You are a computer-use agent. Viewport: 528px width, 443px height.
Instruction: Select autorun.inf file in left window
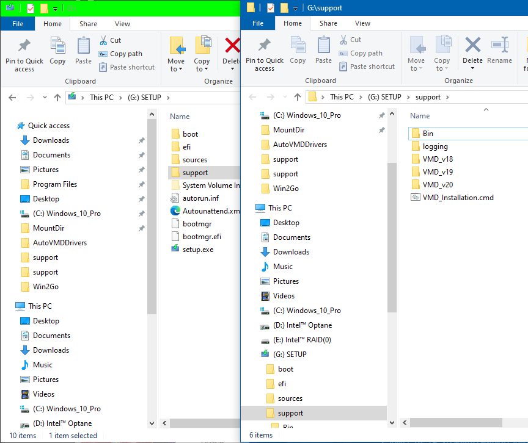pyautogui.click(x=200, y=198)
